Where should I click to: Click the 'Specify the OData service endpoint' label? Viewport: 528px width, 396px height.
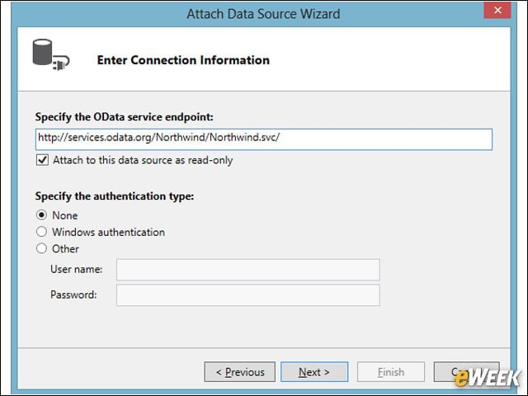[125, 117]
